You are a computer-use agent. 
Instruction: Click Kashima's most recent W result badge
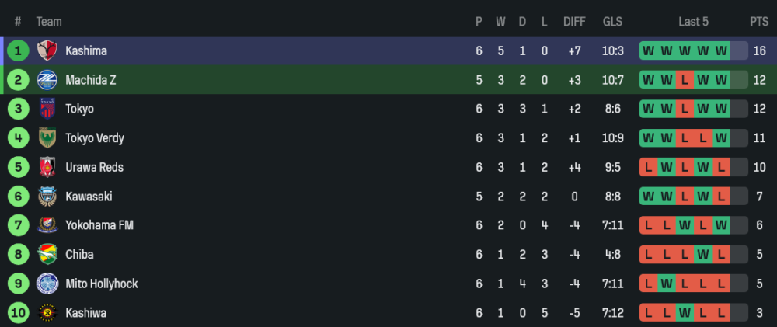tap(722, 51)
